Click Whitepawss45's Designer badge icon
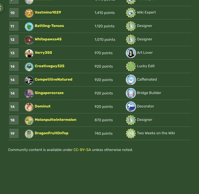The image size is (199, 194). (131, 40)
